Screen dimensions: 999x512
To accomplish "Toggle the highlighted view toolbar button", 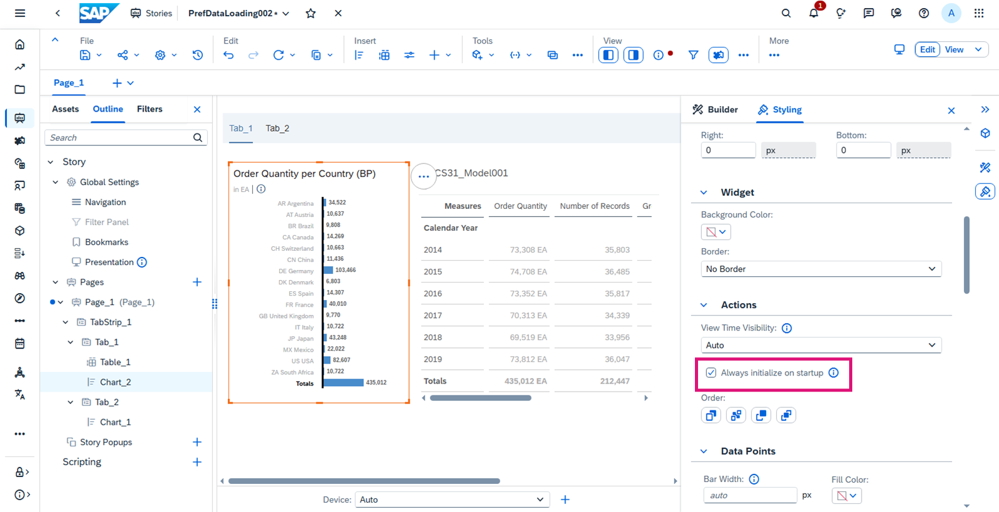I will point(718,55).
